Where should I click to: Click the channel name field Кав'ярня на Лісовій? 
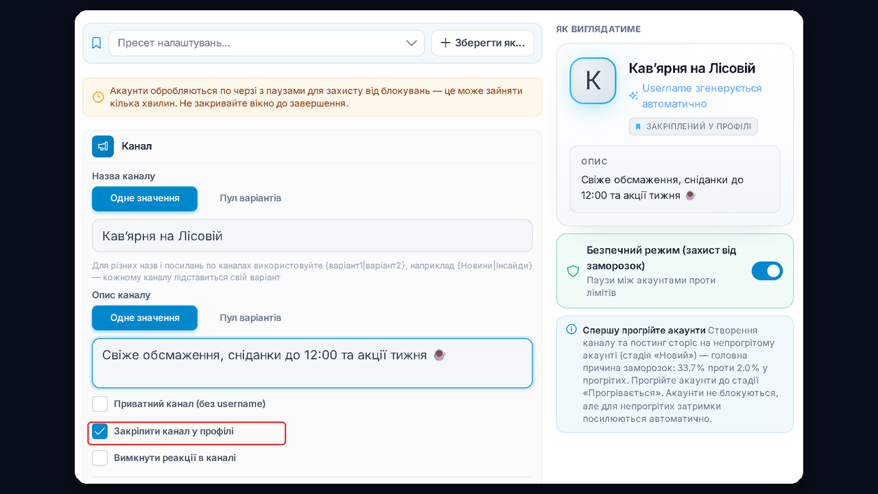point(312,236)
